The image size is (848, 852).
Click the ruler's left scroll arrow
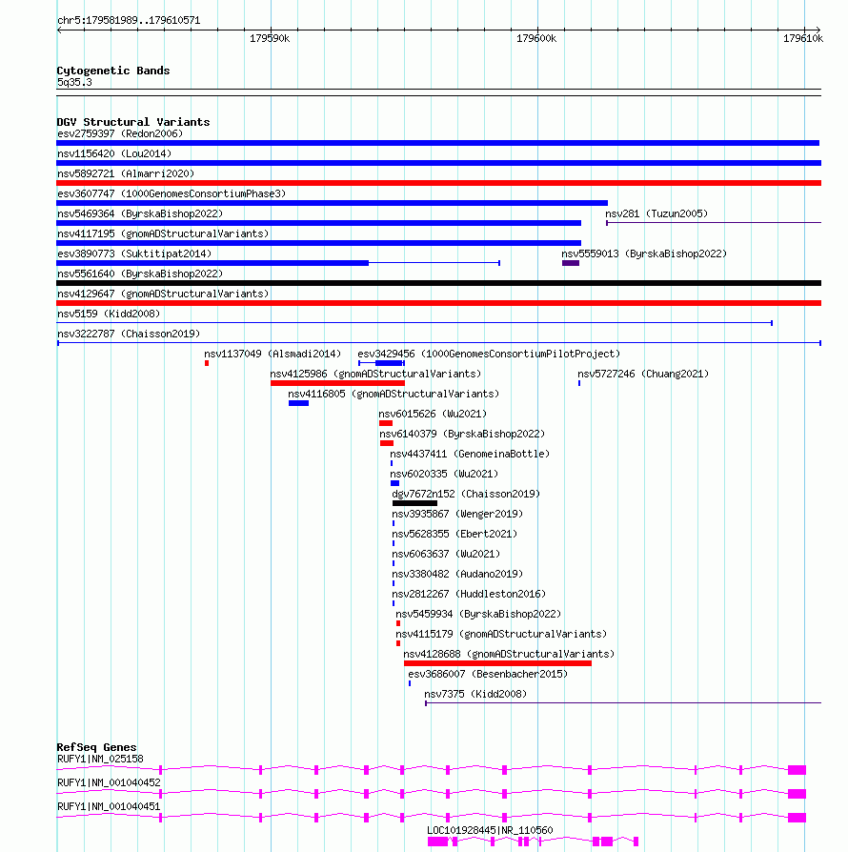point(59,30)
